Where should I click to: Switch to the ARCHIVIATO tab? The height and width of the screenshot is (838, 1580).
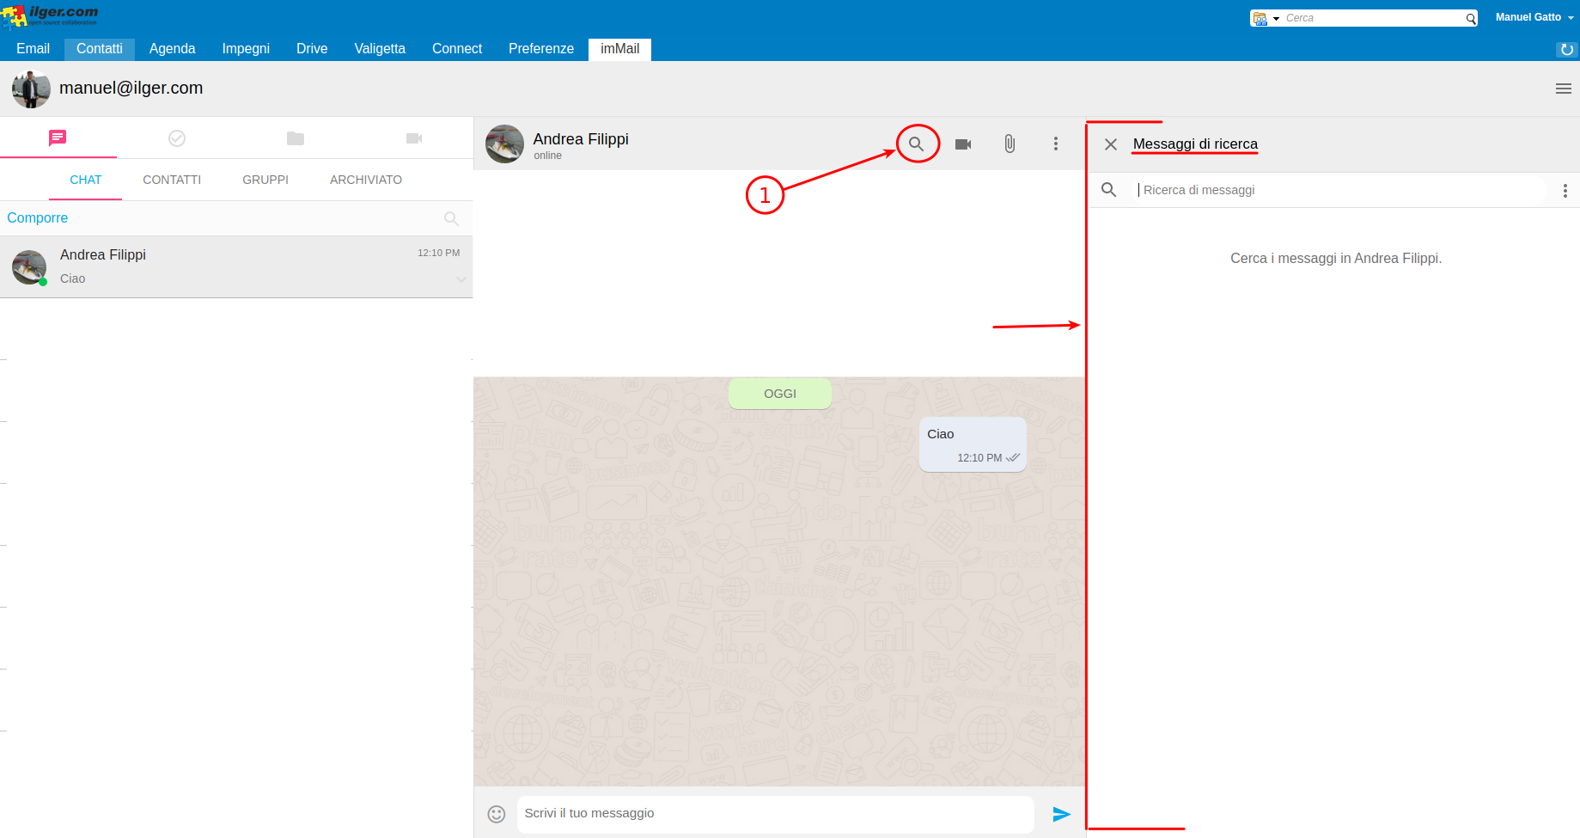coord(366,180)
